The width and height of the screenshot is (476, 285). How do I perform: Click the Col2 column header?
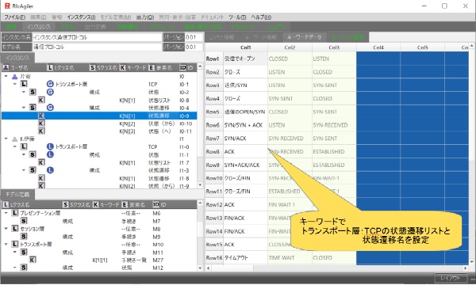click(290, 47)
